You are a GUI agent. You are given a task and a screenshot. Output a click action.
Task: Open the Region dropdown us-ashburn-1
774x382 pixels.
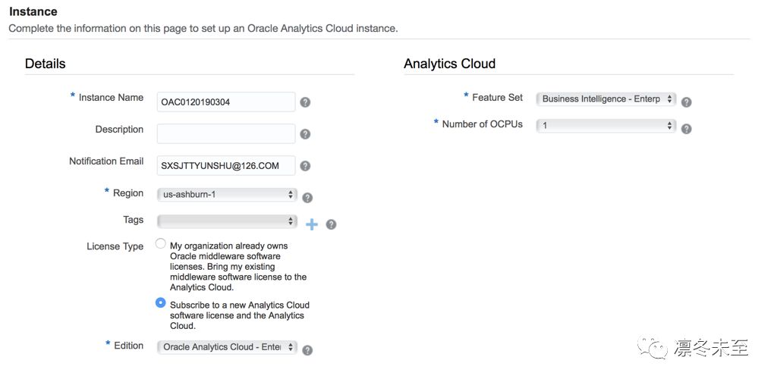click(227, 195)
